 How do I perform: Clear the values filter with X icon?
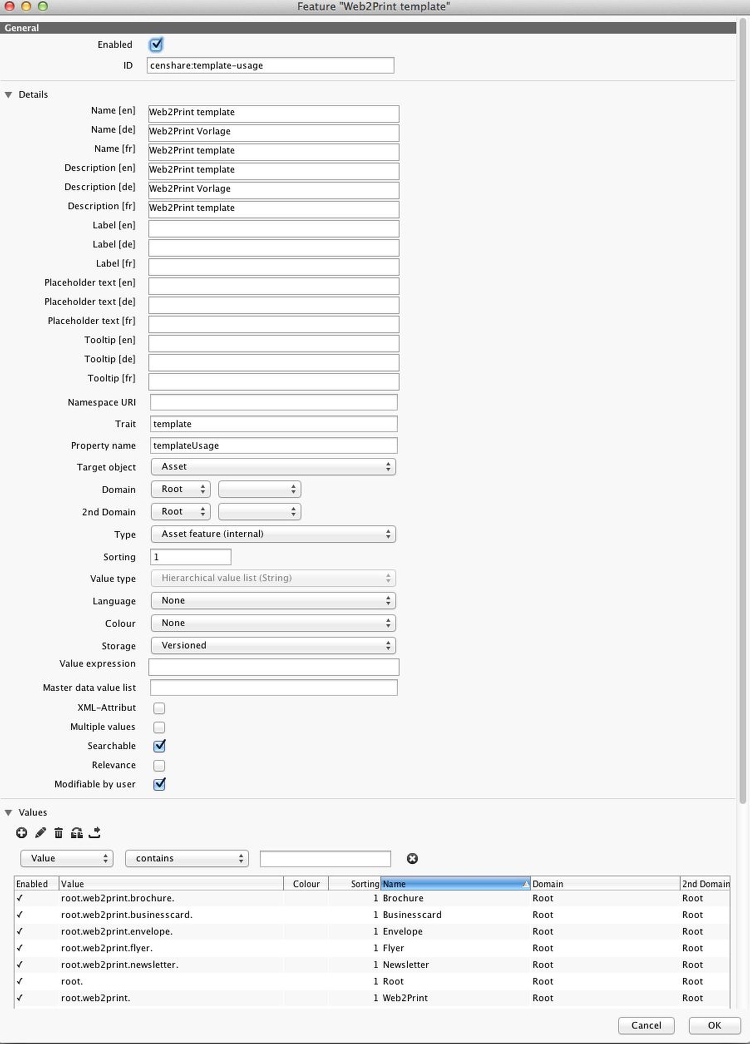412,858
